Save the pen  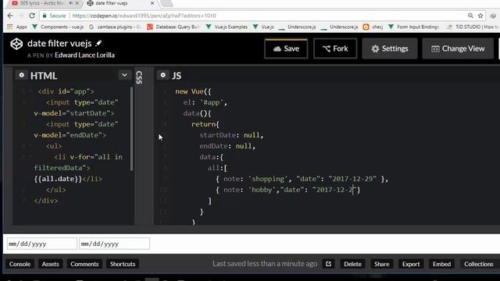click(x=286, y=48)
